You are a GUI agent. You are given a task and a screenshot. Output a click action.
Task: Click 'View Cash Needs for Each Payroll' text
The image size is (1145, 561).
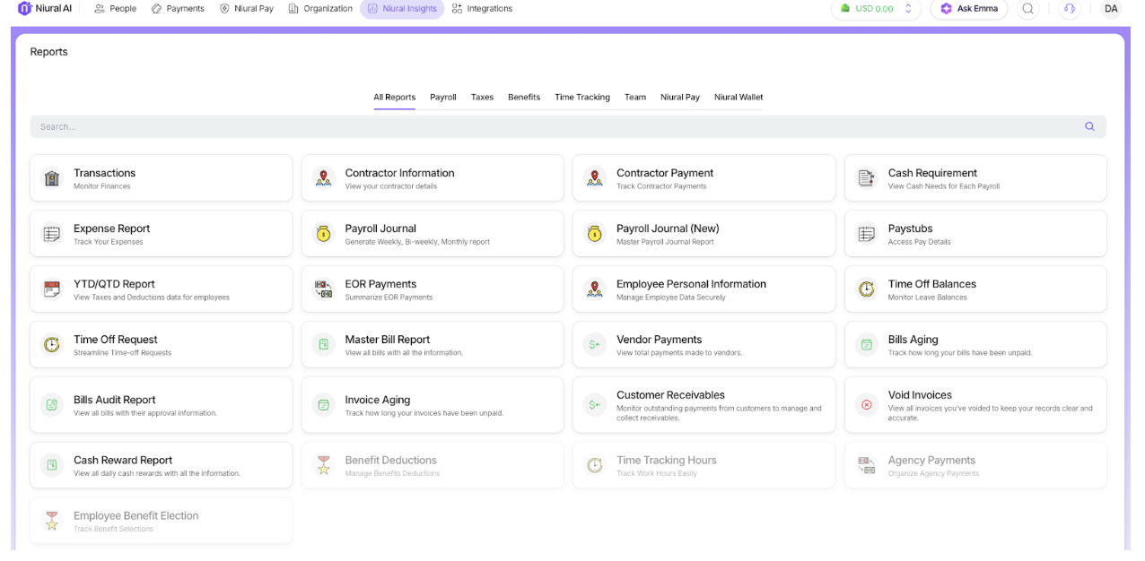(944, 186)
